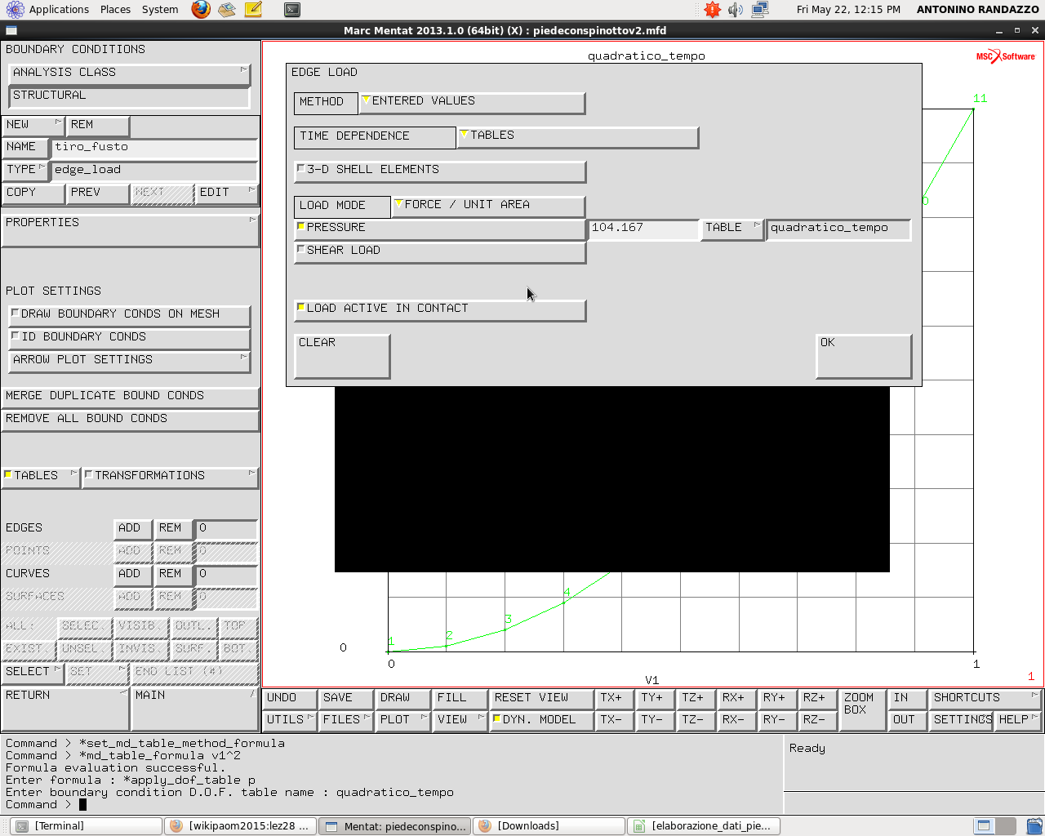Launch the terminal icon in top panel
The height and width of the screenshot is (836, 1045).
(x=292, y=10)
